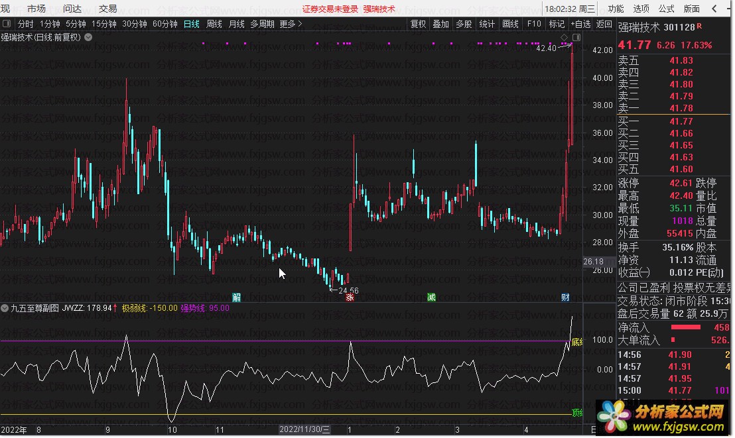Click the 14:56 trade tick row
This screenshot has height=438, width=735.
tap(673, 355)
